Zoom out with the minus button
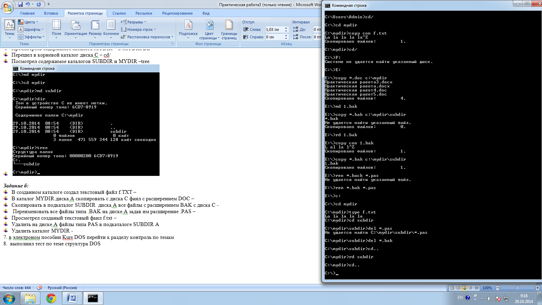Image resolution: width=542 pixels, height=305 pixels. tap(498, 288)
